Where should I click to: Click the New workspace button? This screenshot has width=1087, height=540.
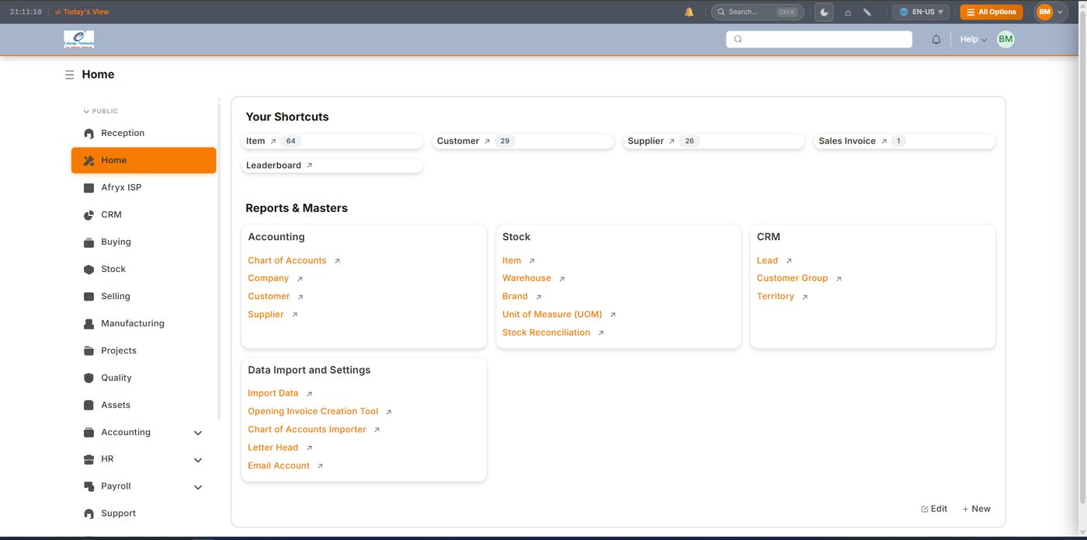976,509
